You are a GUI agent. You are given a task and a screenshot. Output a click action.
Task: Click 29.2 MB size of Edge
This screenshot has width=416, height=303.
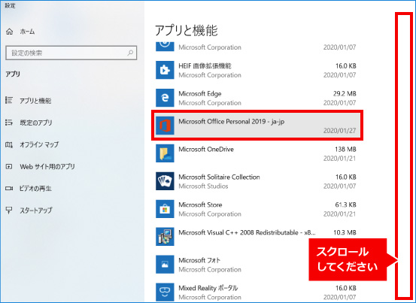345,93
